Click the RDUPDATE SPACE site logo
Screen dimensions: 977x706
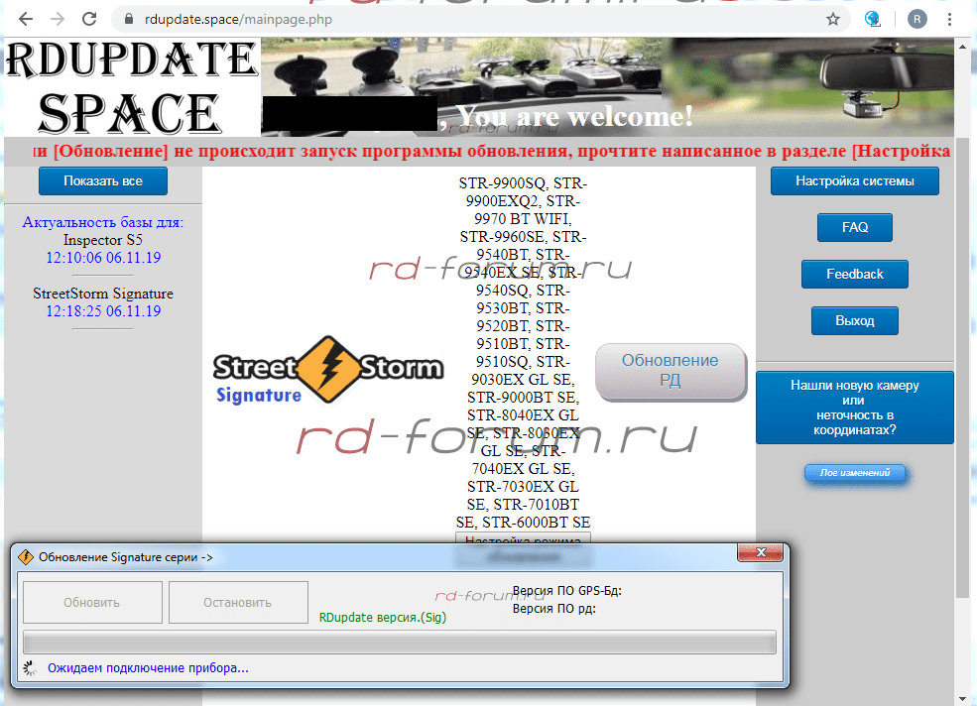point(132,86)
